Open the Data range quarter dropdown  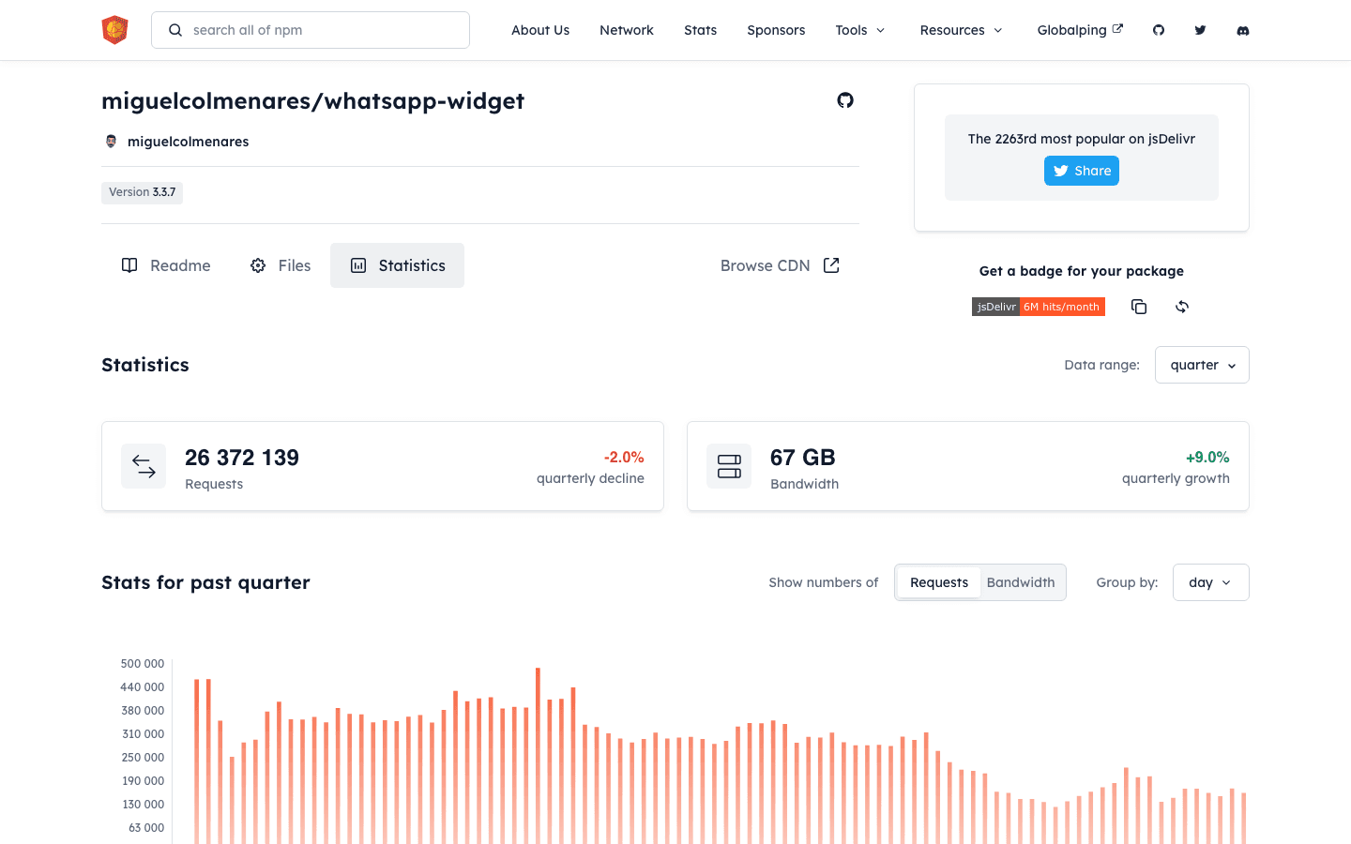point(1202,365)
